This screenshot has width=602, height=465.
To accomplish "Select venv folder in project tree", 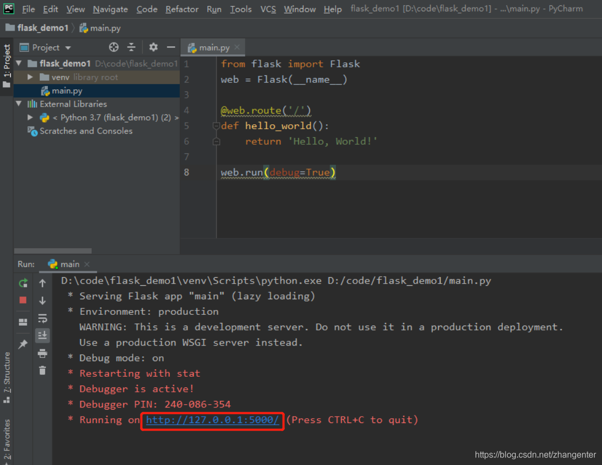I will [x=97, y=77].
